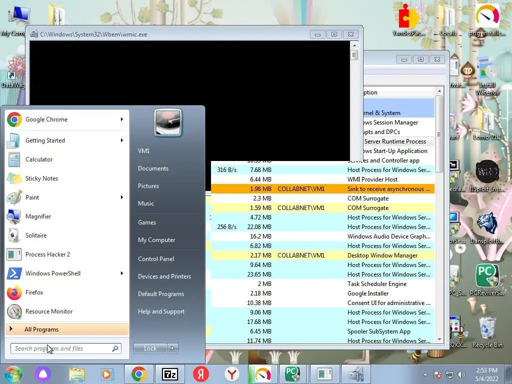This screenshot has width=512, height=384.
Task: Open My Computer from Start menu
Action: pyautogui.click(x=156, y=240)
